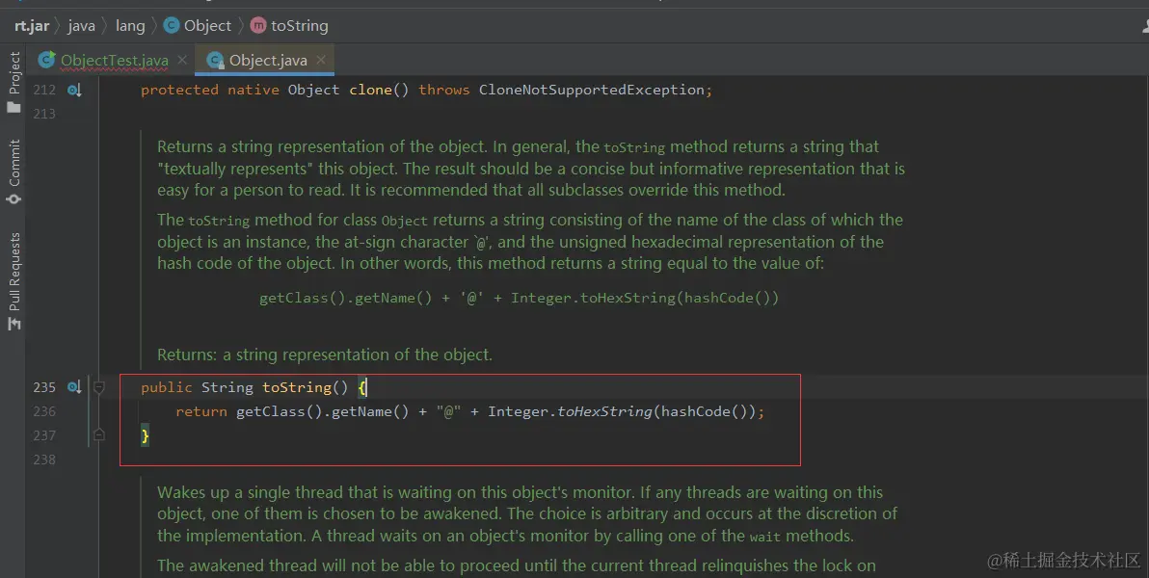
Task: Close the ObjectTest.java tab
Action: click(182, 60)
